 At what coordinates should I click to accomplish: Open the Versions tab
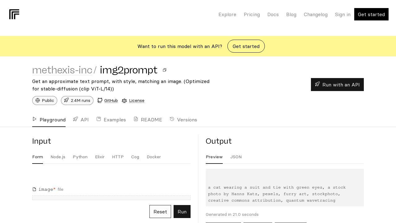pos(183,120)
